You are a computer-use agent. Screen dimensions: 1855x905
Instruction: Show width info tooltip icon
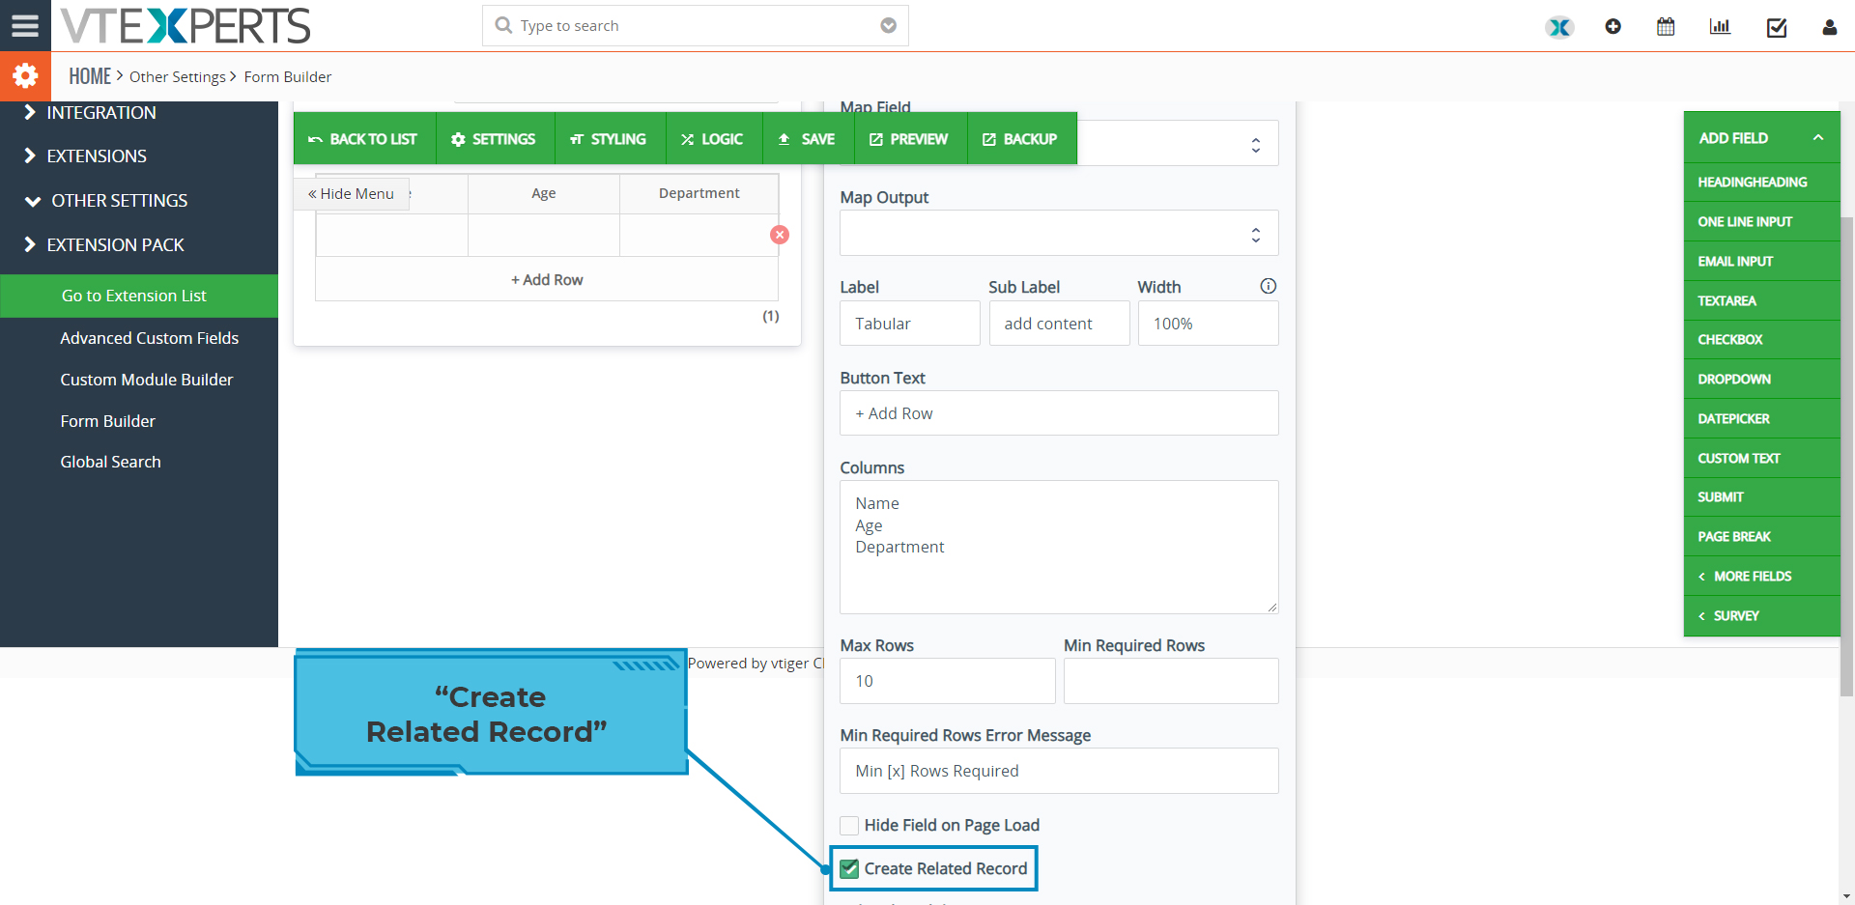pos(1269,286)
